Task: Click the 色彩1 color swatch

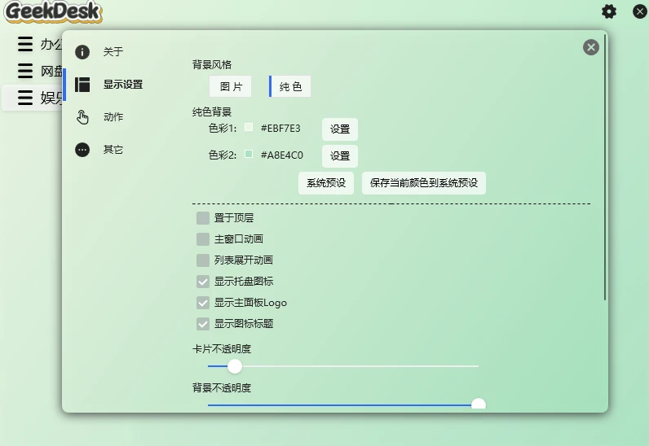Action: point(249,127)
